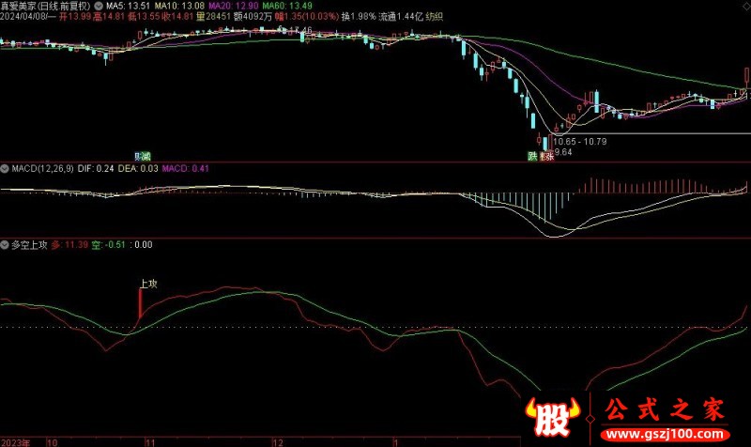This screenshot has height=447, width=751.
Task: Click the 纺织 sector label
Action: (434, 17)
